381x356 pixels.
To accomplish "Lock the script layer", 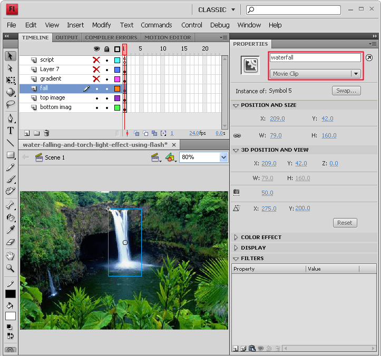I will point(107,60).
